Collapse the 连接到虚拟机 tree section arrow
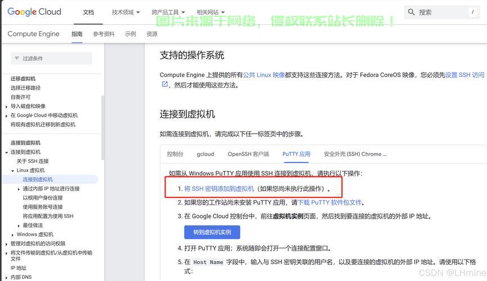The height and width of the screenshot is (281, 487). [7, 152]
